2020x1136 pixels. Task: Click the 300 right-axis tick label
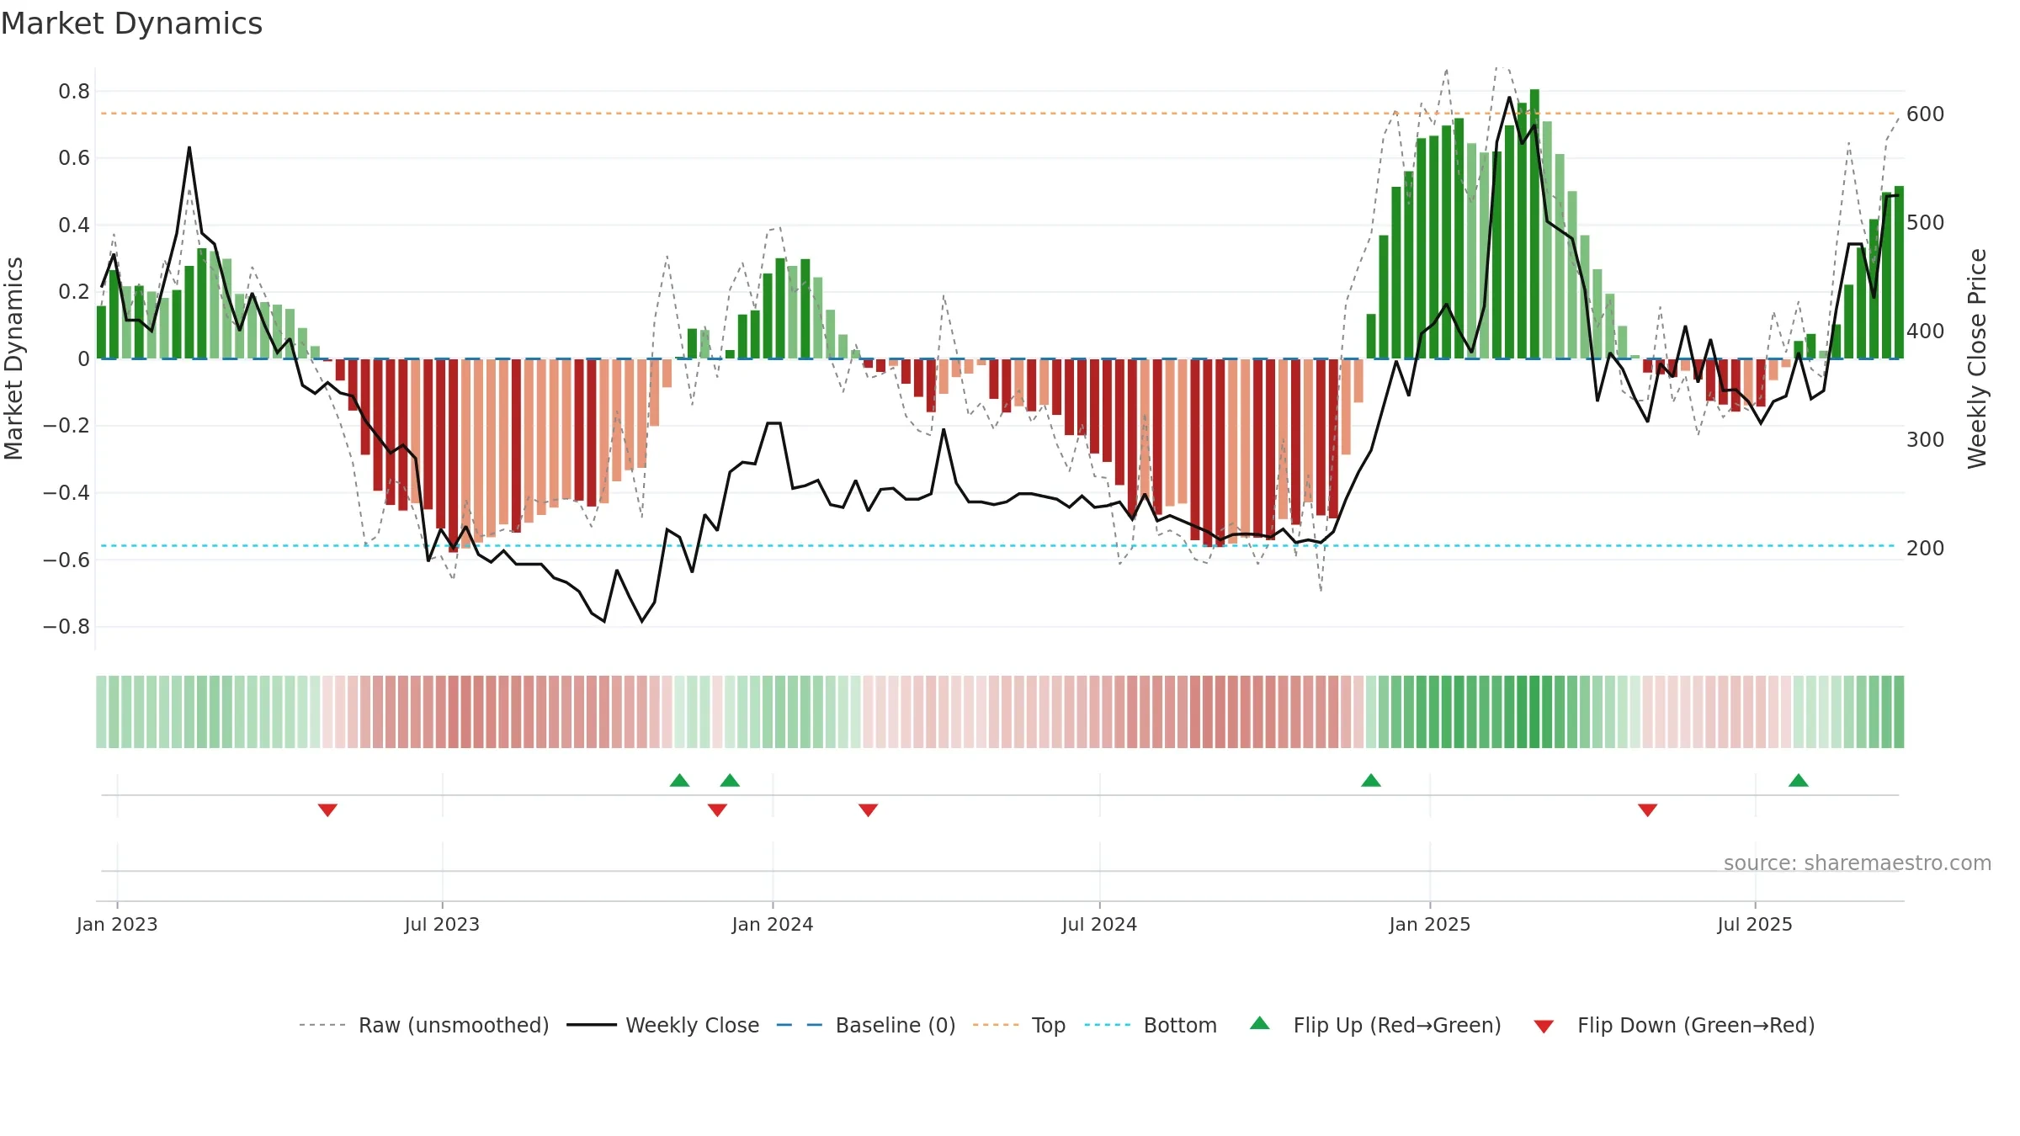pos(1925,440)
